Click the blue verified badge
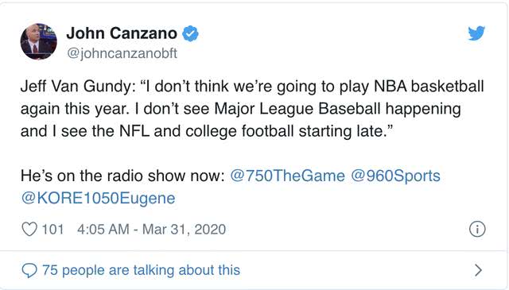The image size is (509, 290). (190, 33)
